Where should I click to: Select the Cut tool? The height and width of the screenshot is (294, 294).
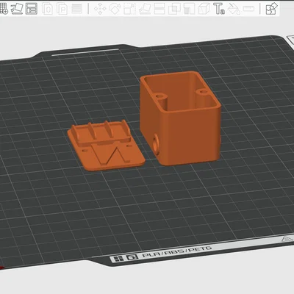click(x=159, y=9)
